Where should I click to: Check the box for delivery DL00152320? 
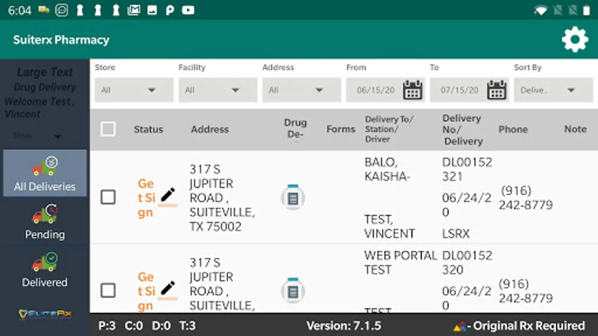108,290
